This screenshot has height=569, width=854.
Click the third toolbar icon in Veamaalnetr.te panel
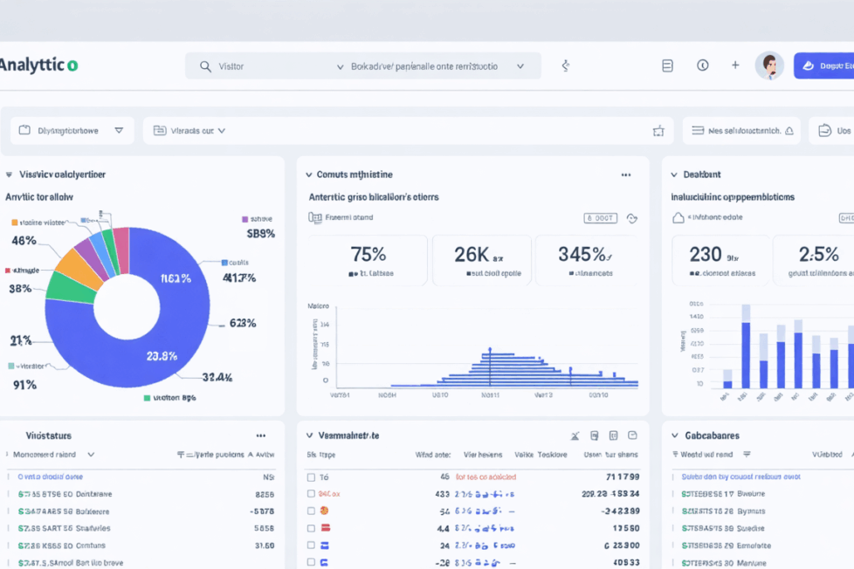click(613, 435)
